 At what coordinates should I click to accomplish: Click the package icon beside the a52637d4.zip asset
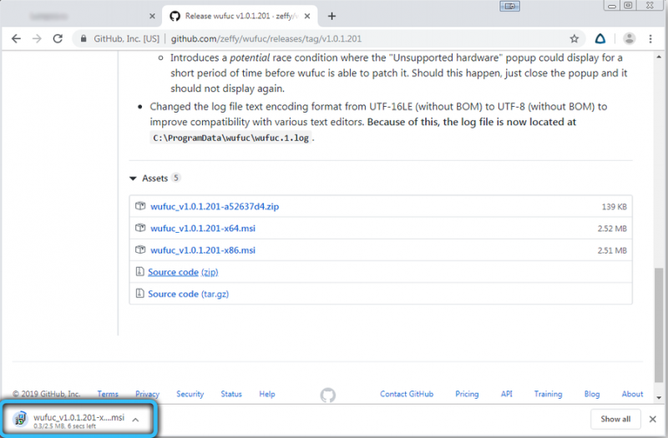coord(140,206)
